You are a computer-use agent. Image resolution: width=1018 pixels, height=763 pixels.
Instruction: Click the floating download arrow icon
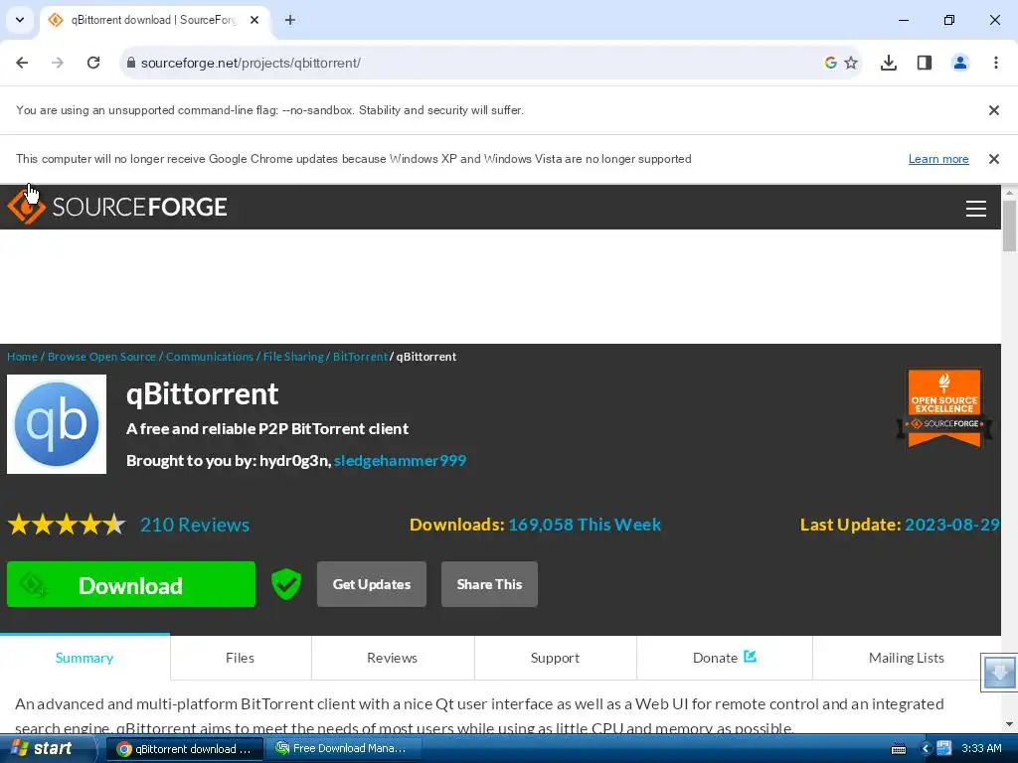click(999, 673)
